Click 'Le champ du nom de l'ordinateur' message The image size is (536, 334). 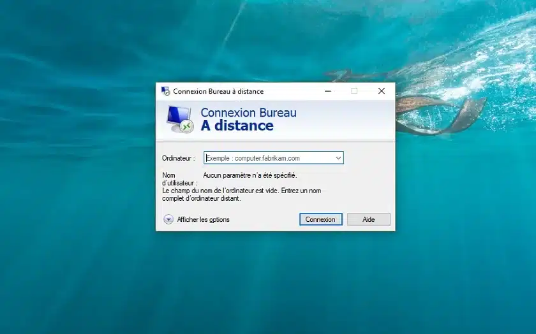241,194
